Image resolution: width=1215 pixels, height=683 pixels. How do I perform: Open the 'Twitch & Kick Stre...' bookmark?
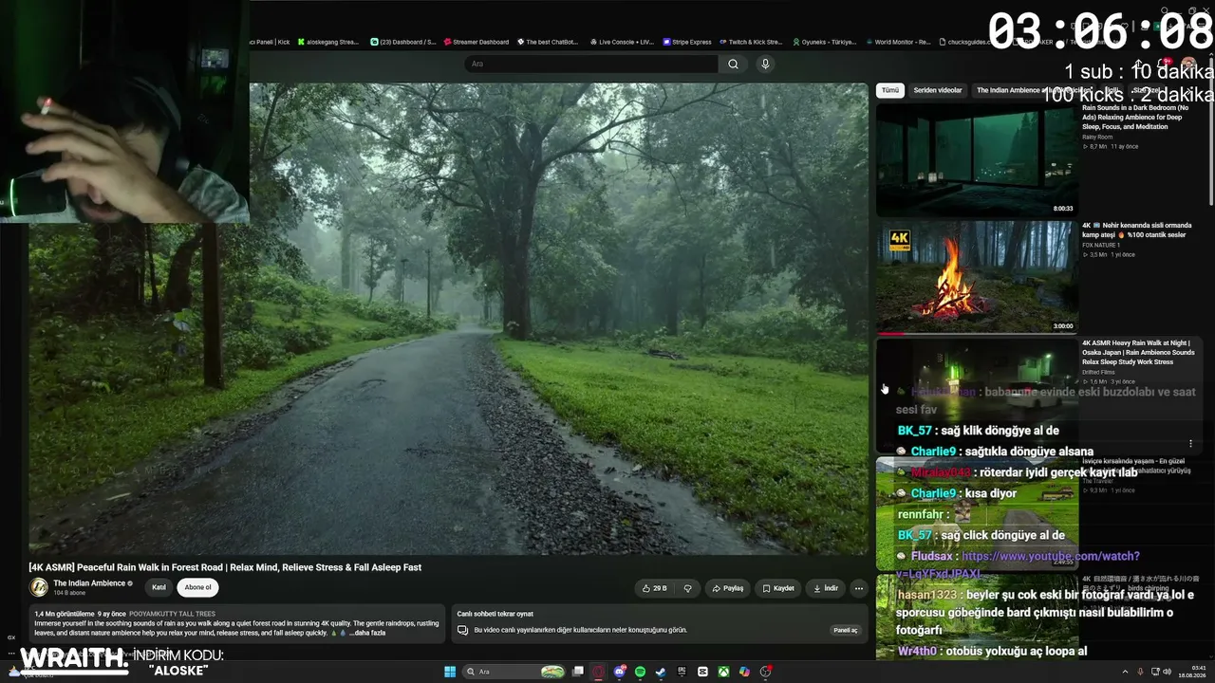(x=751, y=42)
